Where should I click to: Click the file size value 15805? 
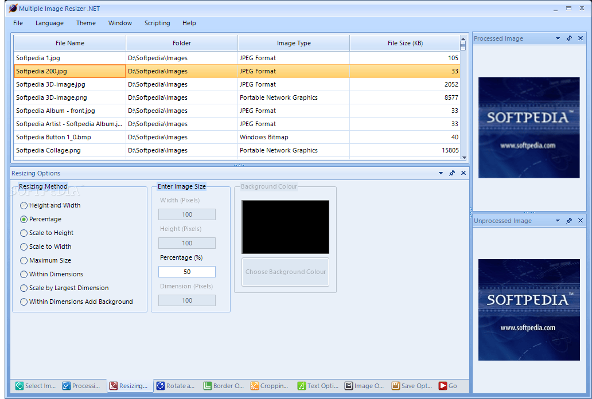pos(450,150)
